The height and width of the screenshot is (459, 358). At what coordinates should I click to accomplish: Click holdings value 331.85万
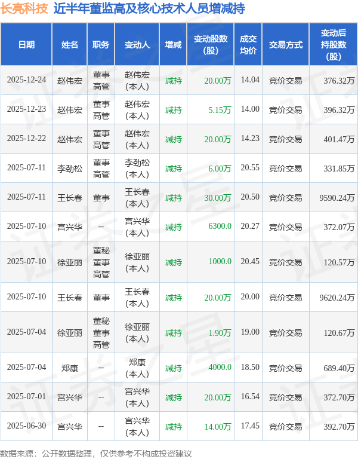(339, 169)
